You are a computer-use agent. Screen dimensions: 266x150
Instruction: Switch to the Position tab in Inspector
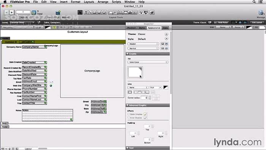pyautogui.click(x=131, y=28)
